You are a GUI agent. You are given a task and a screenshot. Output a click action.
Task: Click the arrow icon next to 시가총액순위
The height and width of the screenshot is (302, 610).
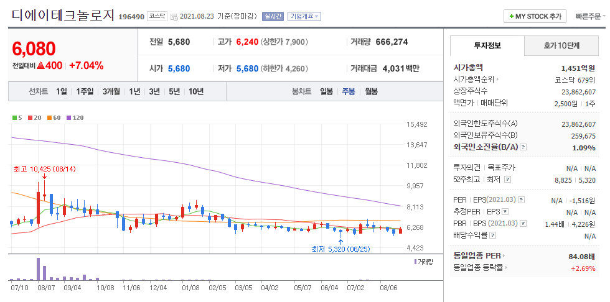pyautogui.click(x=497, y=80)
